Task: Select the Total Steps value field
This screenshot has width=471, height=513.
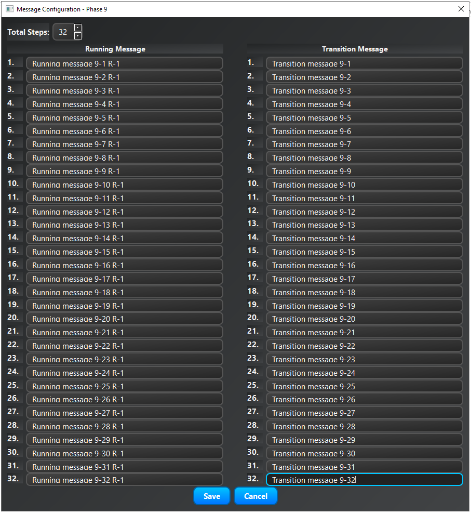Action: tap(63, 32)
